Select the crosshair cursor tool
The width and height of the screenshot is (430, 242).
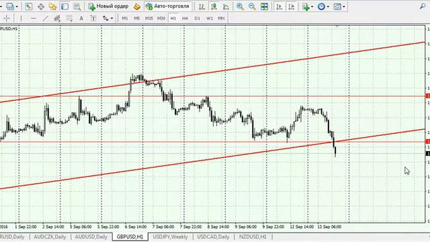[x=7, y=18]
